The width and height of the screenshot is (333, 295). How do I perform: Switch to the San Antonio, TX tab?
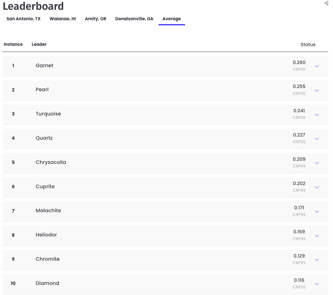point(24,19)
